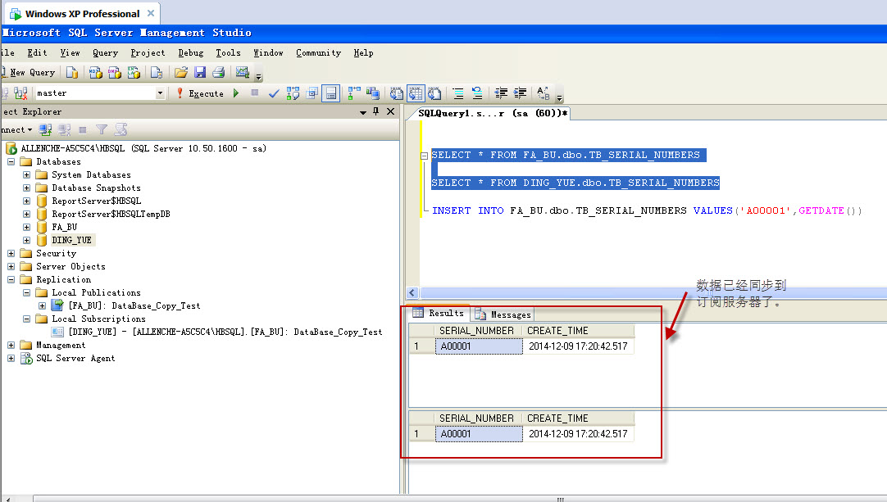887x502 pixels.
Task: Click the Execute button
Action: click(x=200, y=93)
